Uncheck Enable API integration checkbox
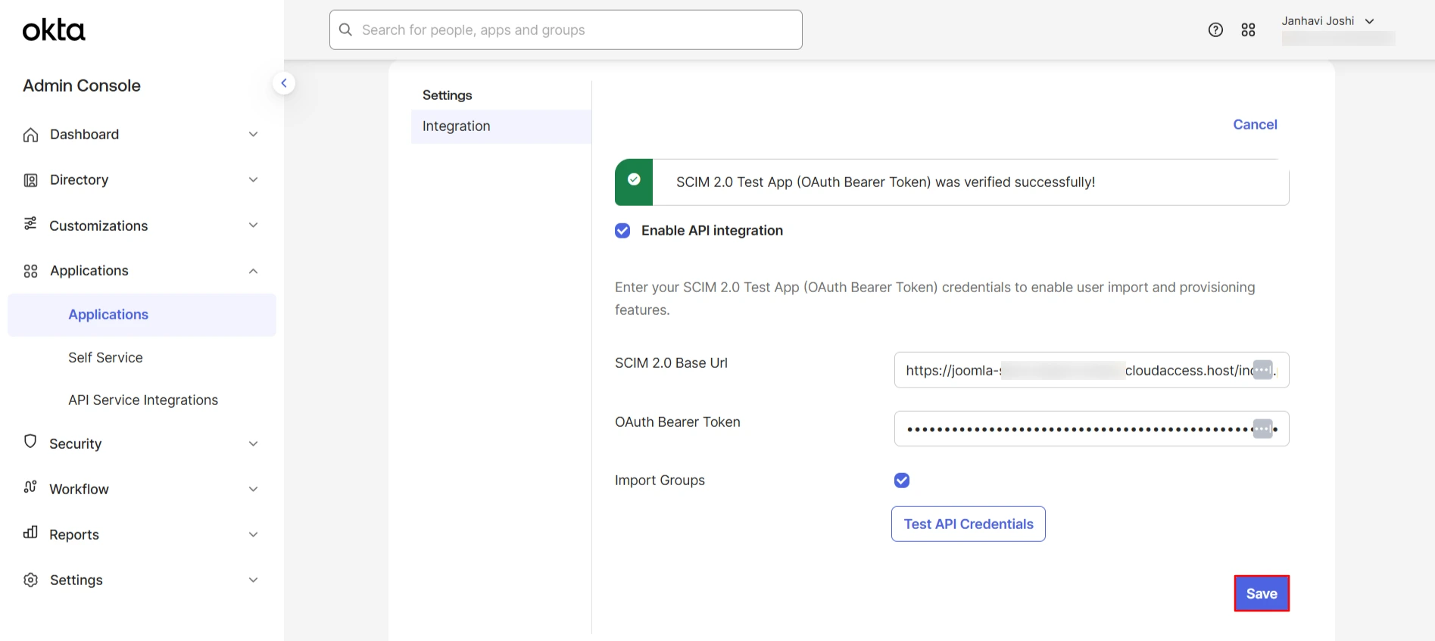This screenshot has width=1435, height=641. [622, 230]
